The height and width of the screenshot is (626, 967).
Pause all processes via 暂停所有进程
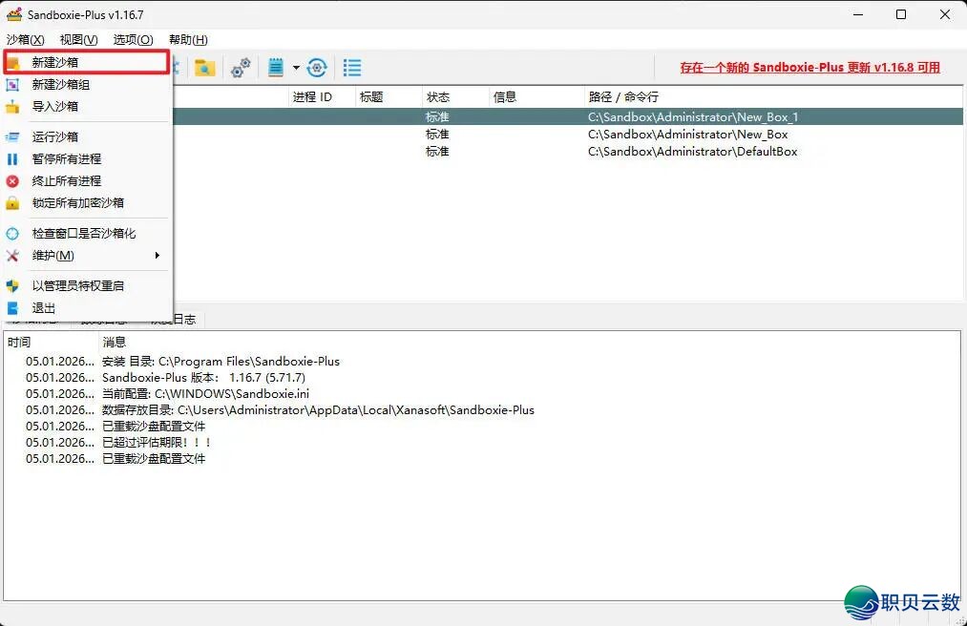pyautogui.click(x=66, y=159)
